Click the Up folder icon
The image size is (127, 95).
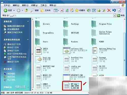(x=27, y=10)
